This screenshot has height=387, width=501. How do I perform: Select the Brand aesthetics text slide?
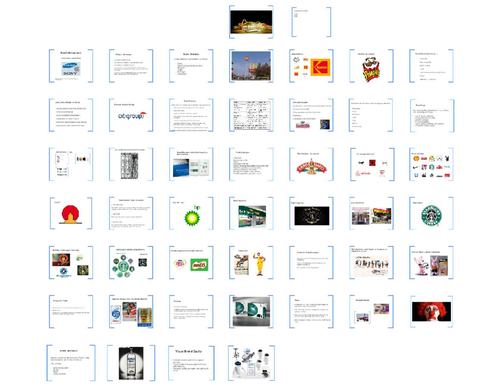click(71, 363)
